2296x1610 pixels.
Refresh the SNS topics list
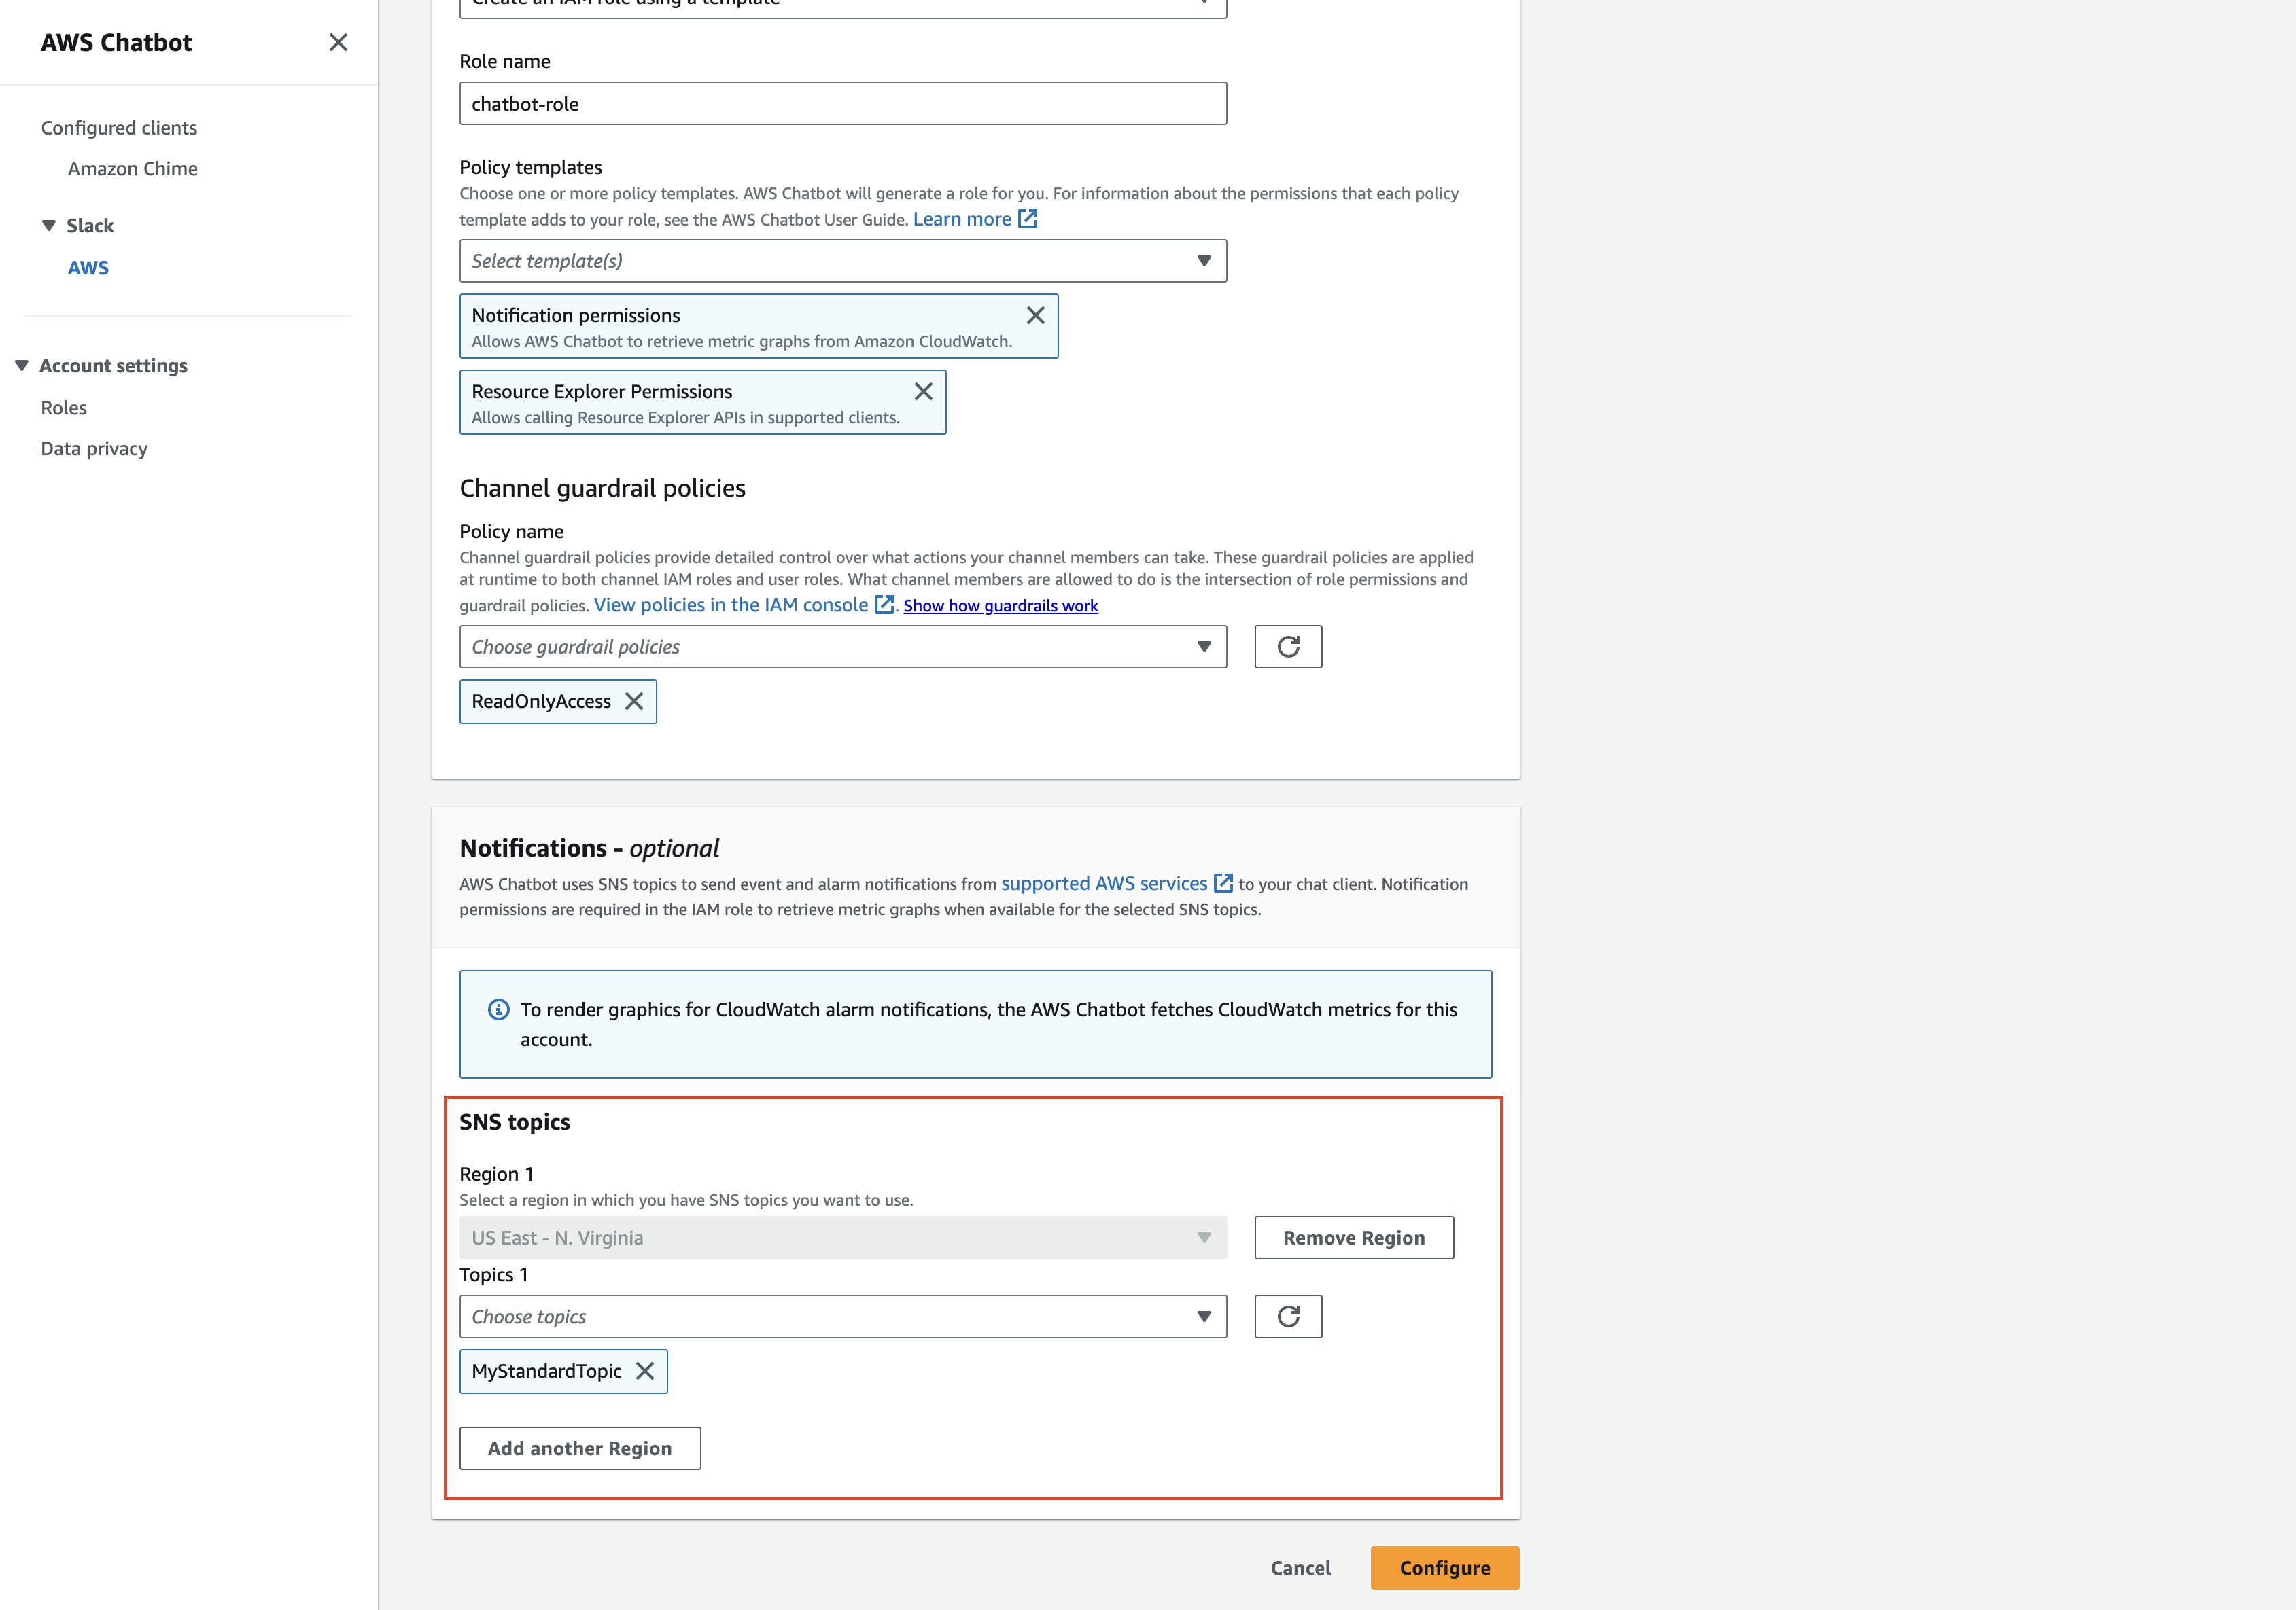1288,1316
